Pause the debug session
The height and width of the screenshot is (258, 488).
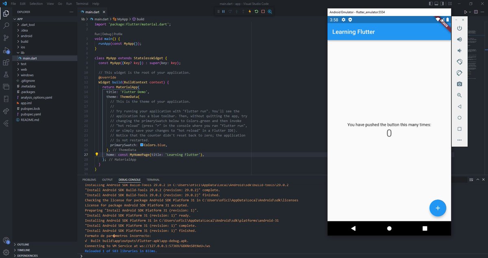click(223, 12)
